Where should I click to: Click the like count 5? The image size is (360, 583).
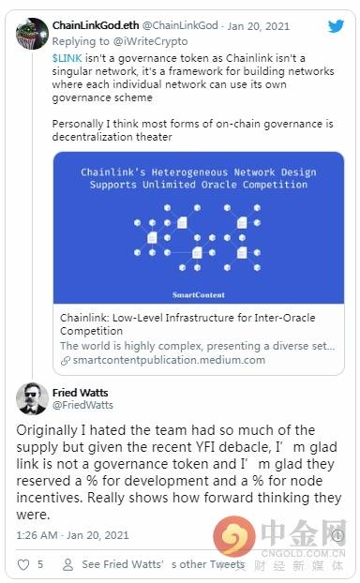pyautogui.click(x=40, y=564)
